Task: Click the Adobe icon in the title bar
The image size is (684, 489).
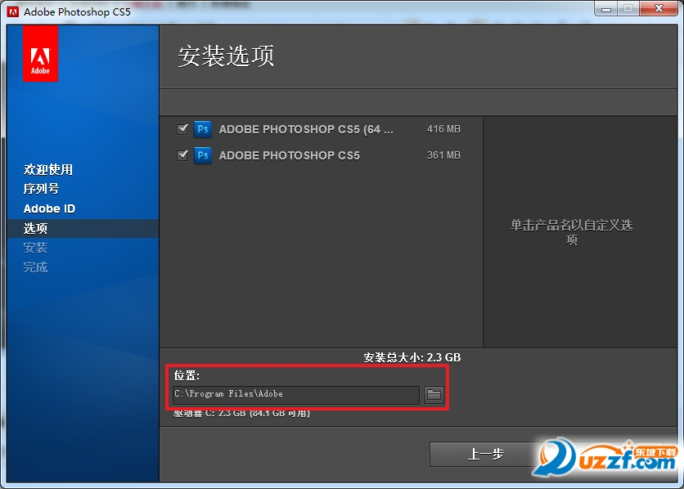Action: [13, 12]
